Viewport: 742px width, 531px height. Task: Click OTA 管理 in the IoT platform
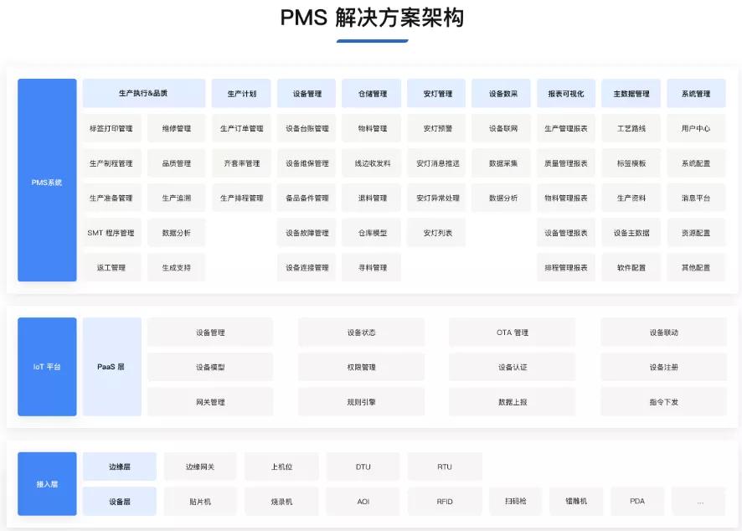512,332
